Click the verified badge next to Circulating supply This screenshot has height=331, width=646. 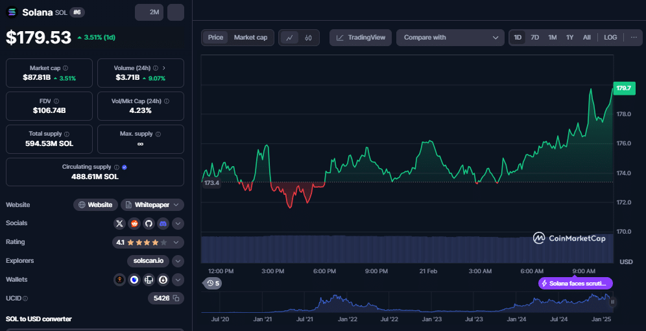(x=125, y=167)
